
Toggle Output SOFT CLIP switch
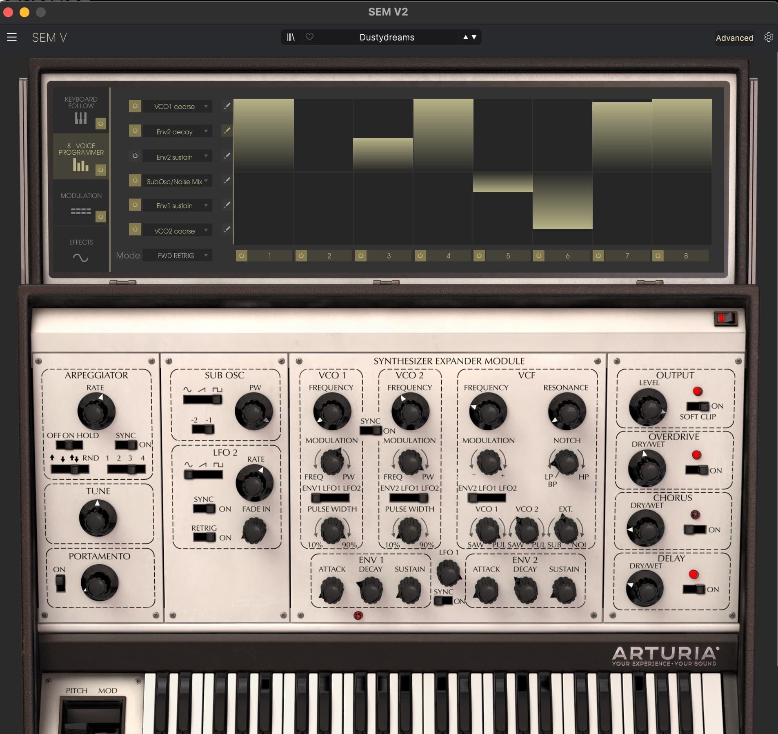[698, 406]
